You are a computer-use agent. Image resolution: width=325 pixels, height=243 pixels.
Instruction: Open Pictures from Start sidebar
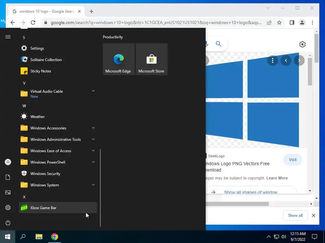pyautogui.click(x=8, y=192)
